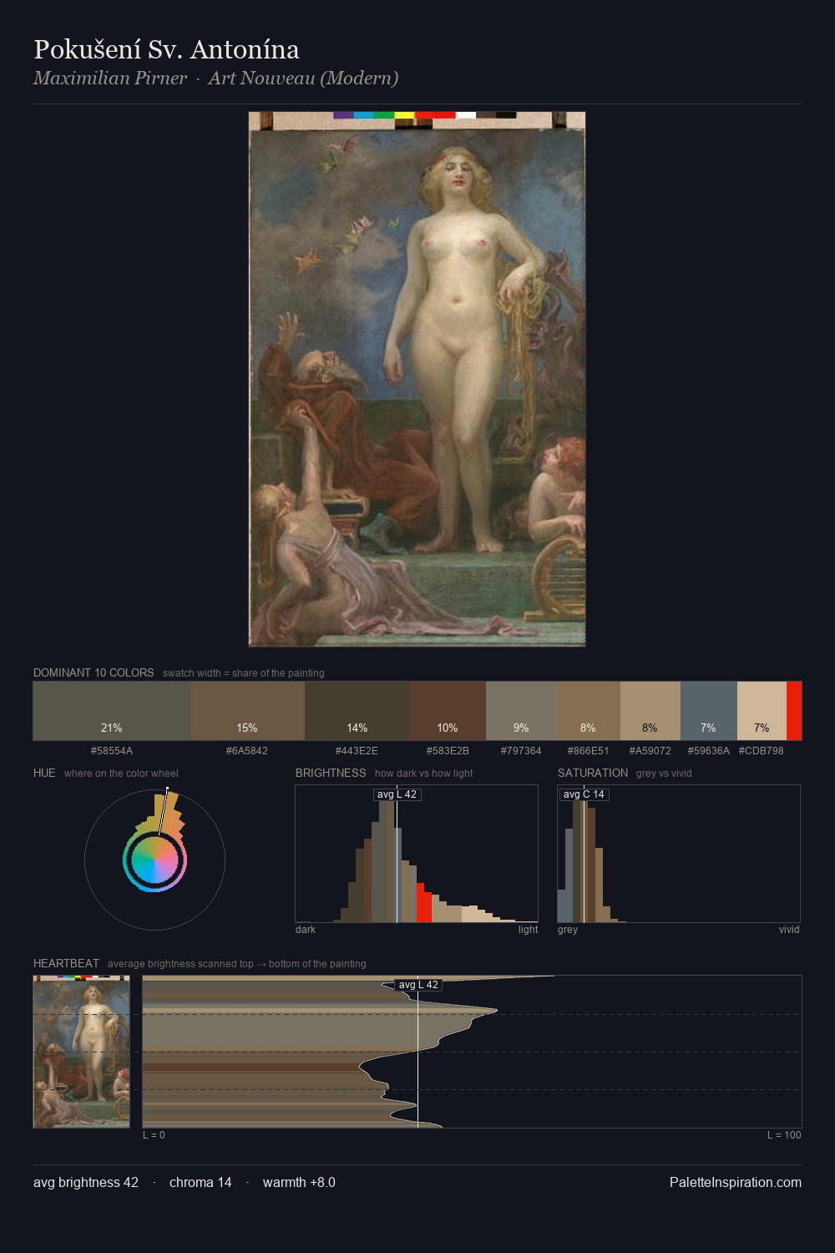Click the #797364 hex code label
835x1253 pixels.
[x=521, y=750]
